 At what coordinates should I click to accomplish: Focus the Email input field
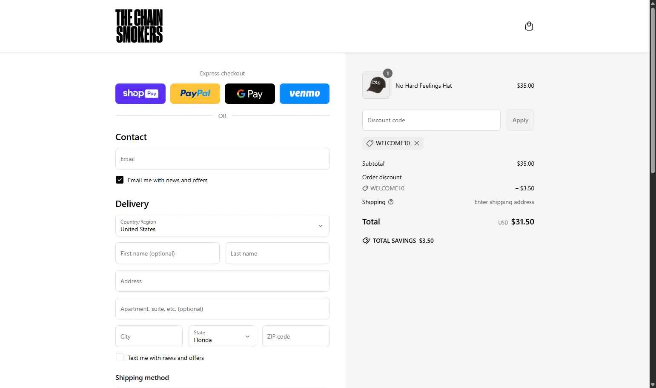pyautogui.click(x=222, y=159)
